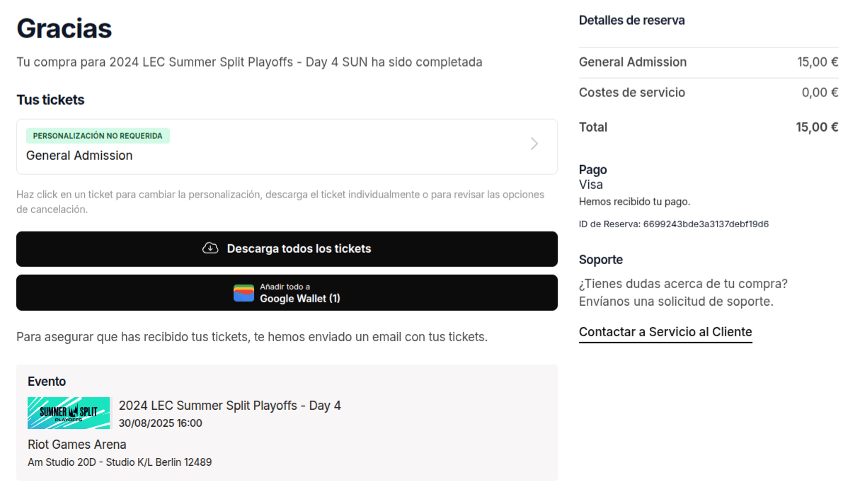Click the Google Wallet colored icon
This screenshot has height=492, width=855.
coord(243,293)
